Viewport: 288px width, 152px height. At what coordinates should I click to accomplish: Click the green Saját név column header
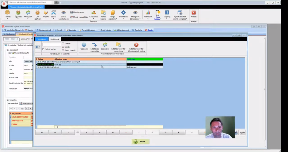[x=145, y=59]
